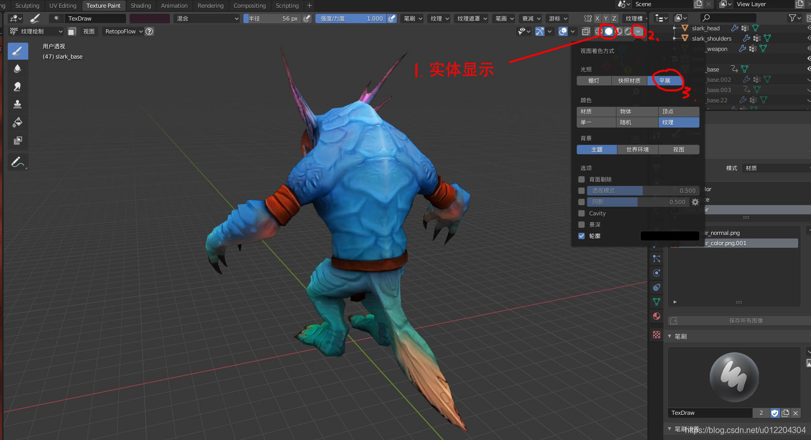Enable the Cavity checkbox
Image resolution: width=811 pixels, height=440 pixels.
[581, 213]
